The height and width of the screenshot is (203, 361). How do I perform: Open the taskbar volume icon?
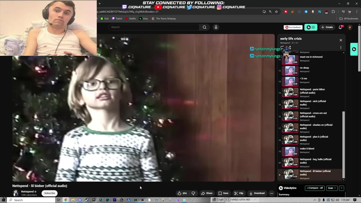(337, 200)
